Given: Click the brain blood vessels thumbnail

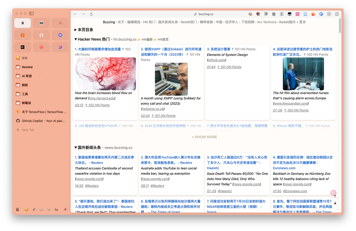Looking at the screenshot, I should click(x=105, y=74).
